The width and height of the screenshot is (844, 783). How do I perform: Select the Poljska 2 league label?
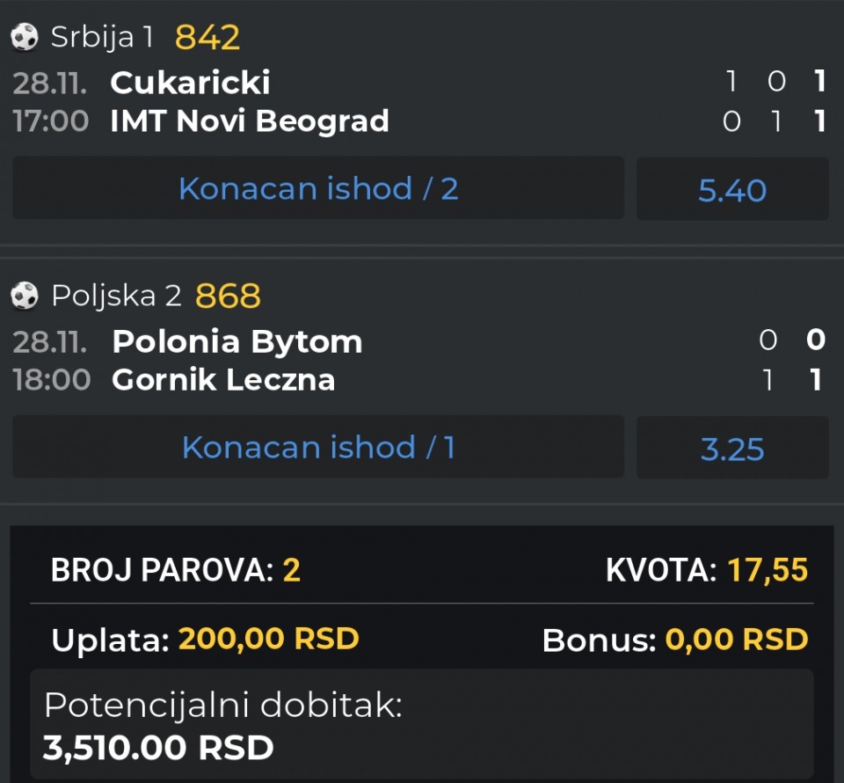click(116, 296)
